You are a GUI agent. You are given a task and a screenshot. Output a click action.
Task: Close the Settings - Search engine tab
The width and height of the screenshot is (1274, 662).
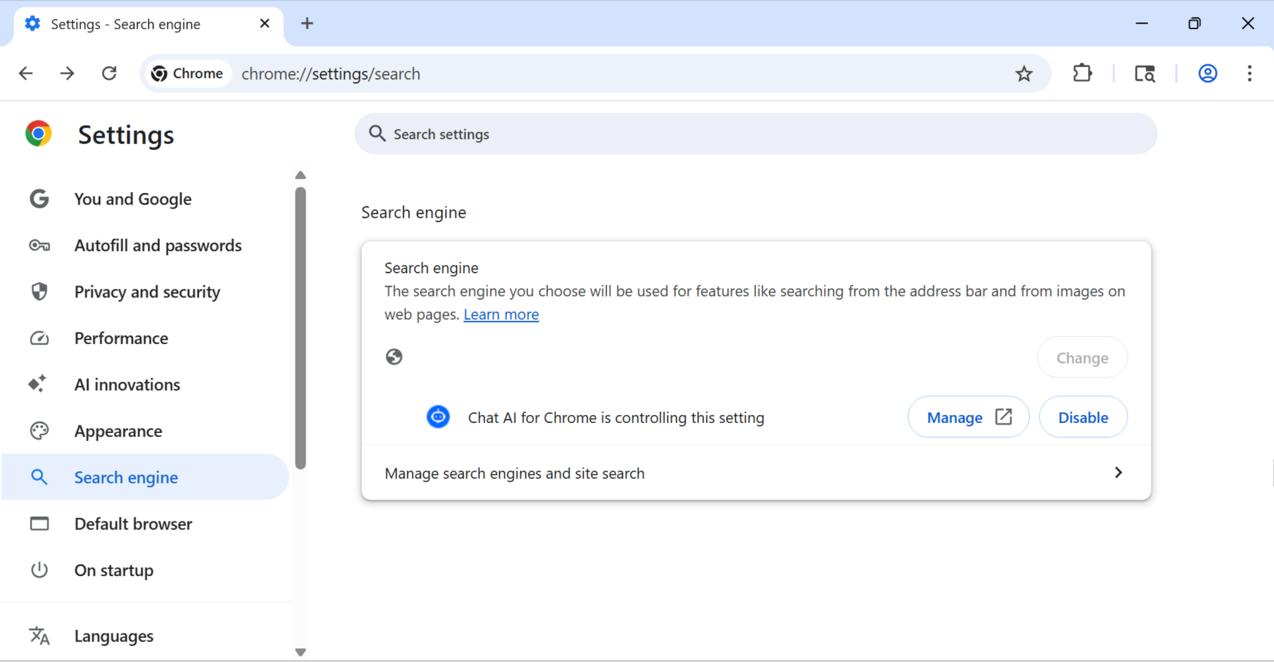[264, 24]
